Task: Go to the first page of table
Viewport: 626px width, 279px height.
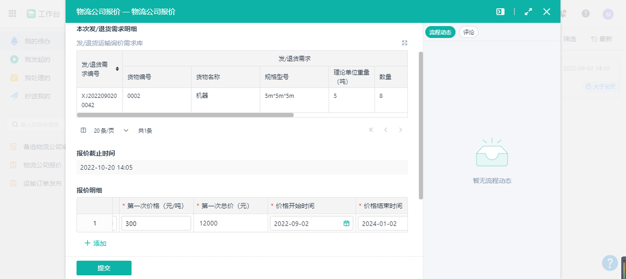Action: 371,130
